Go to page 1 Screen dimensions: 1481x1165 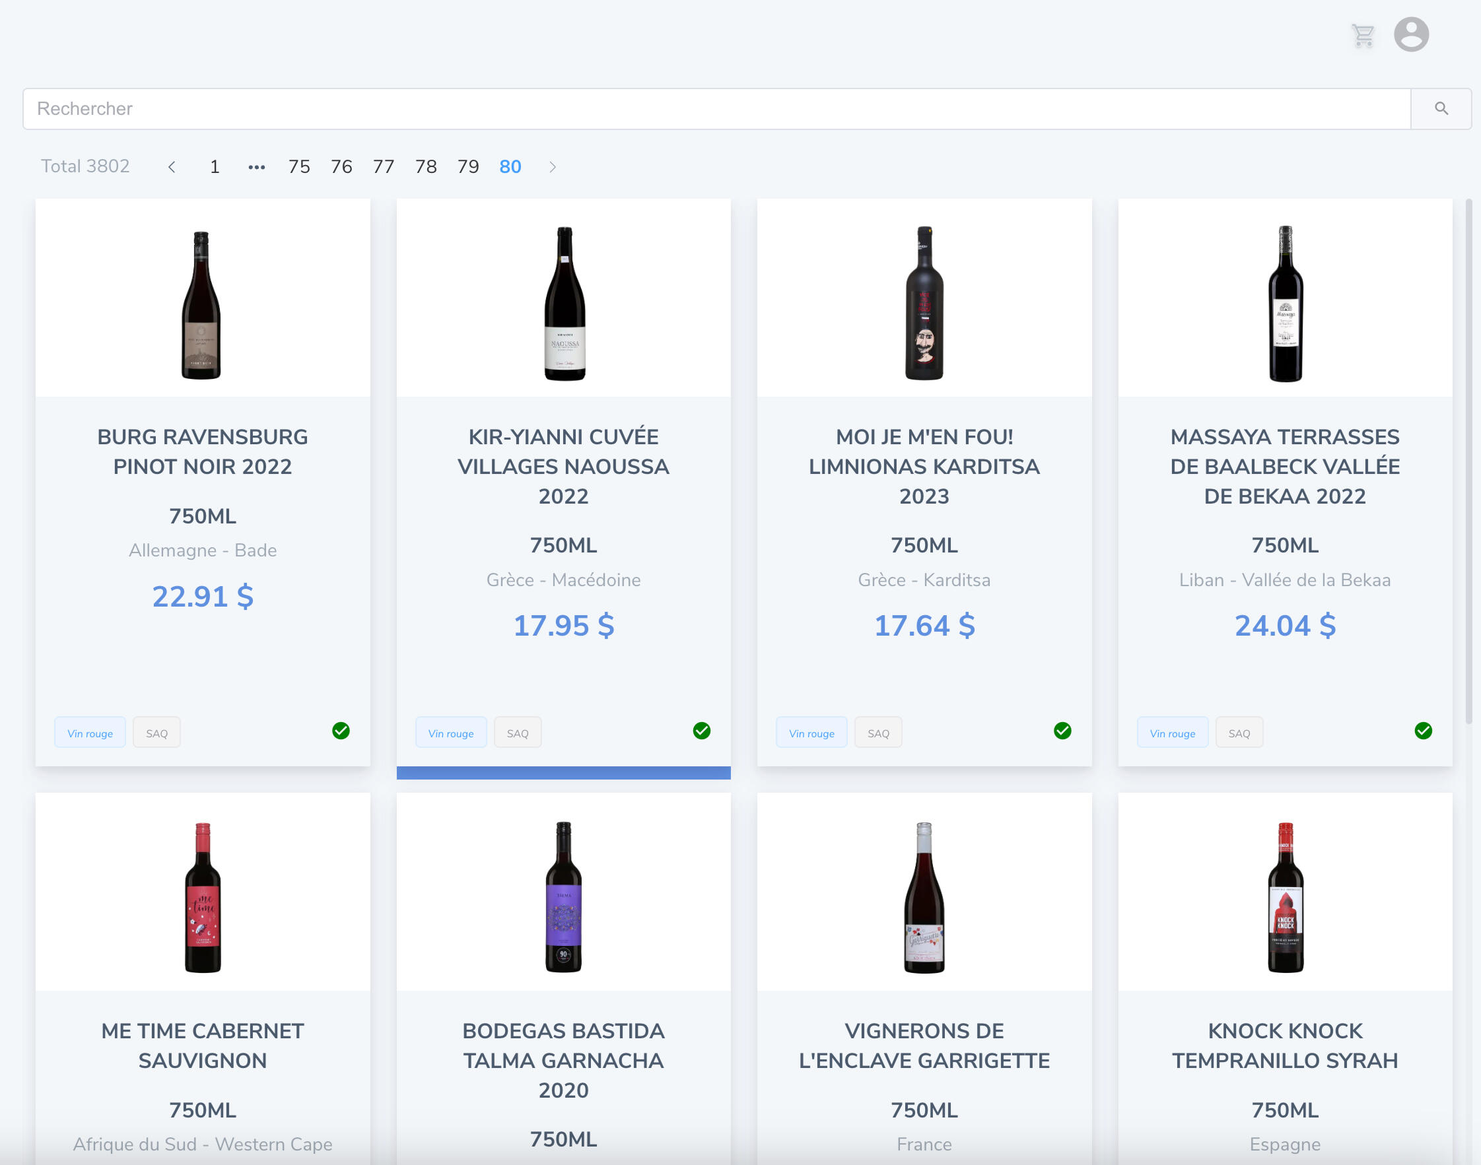(214, 166)
